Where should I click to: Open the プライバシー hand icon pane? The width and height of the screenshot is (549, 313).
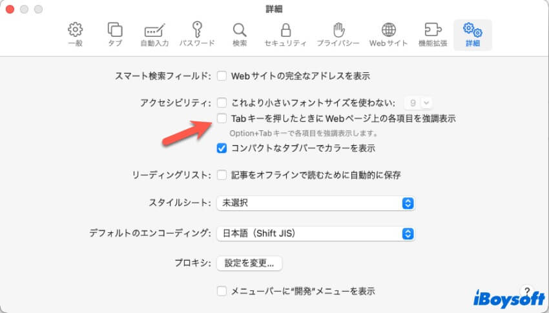tap(338, 34)
